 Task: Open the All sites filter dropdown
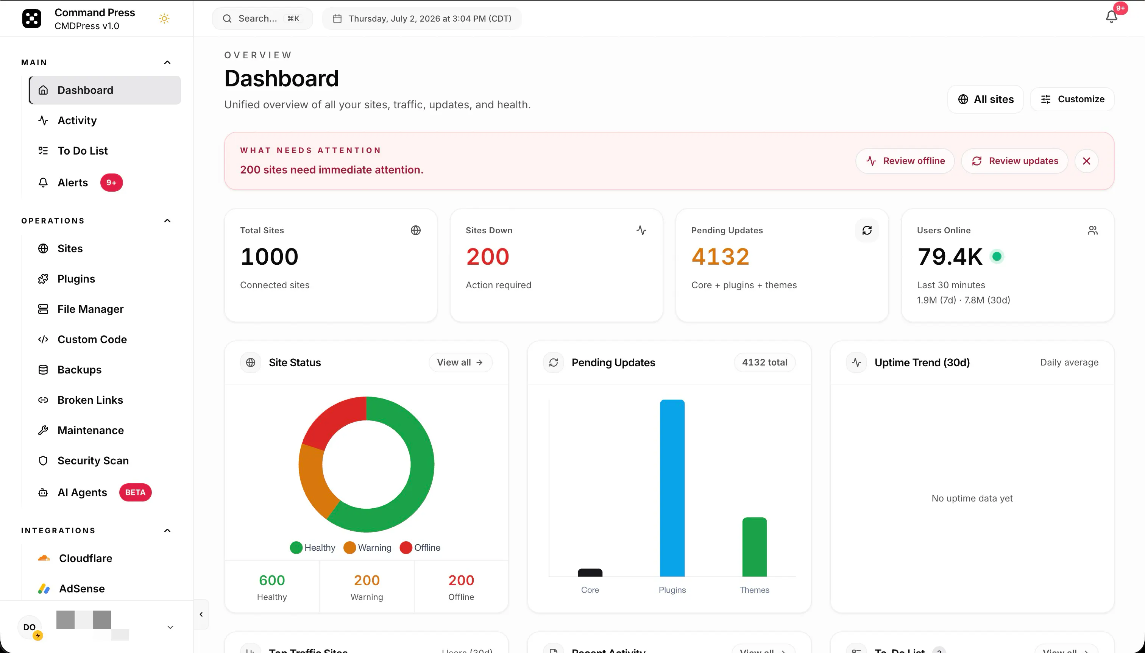coord(985,99)
